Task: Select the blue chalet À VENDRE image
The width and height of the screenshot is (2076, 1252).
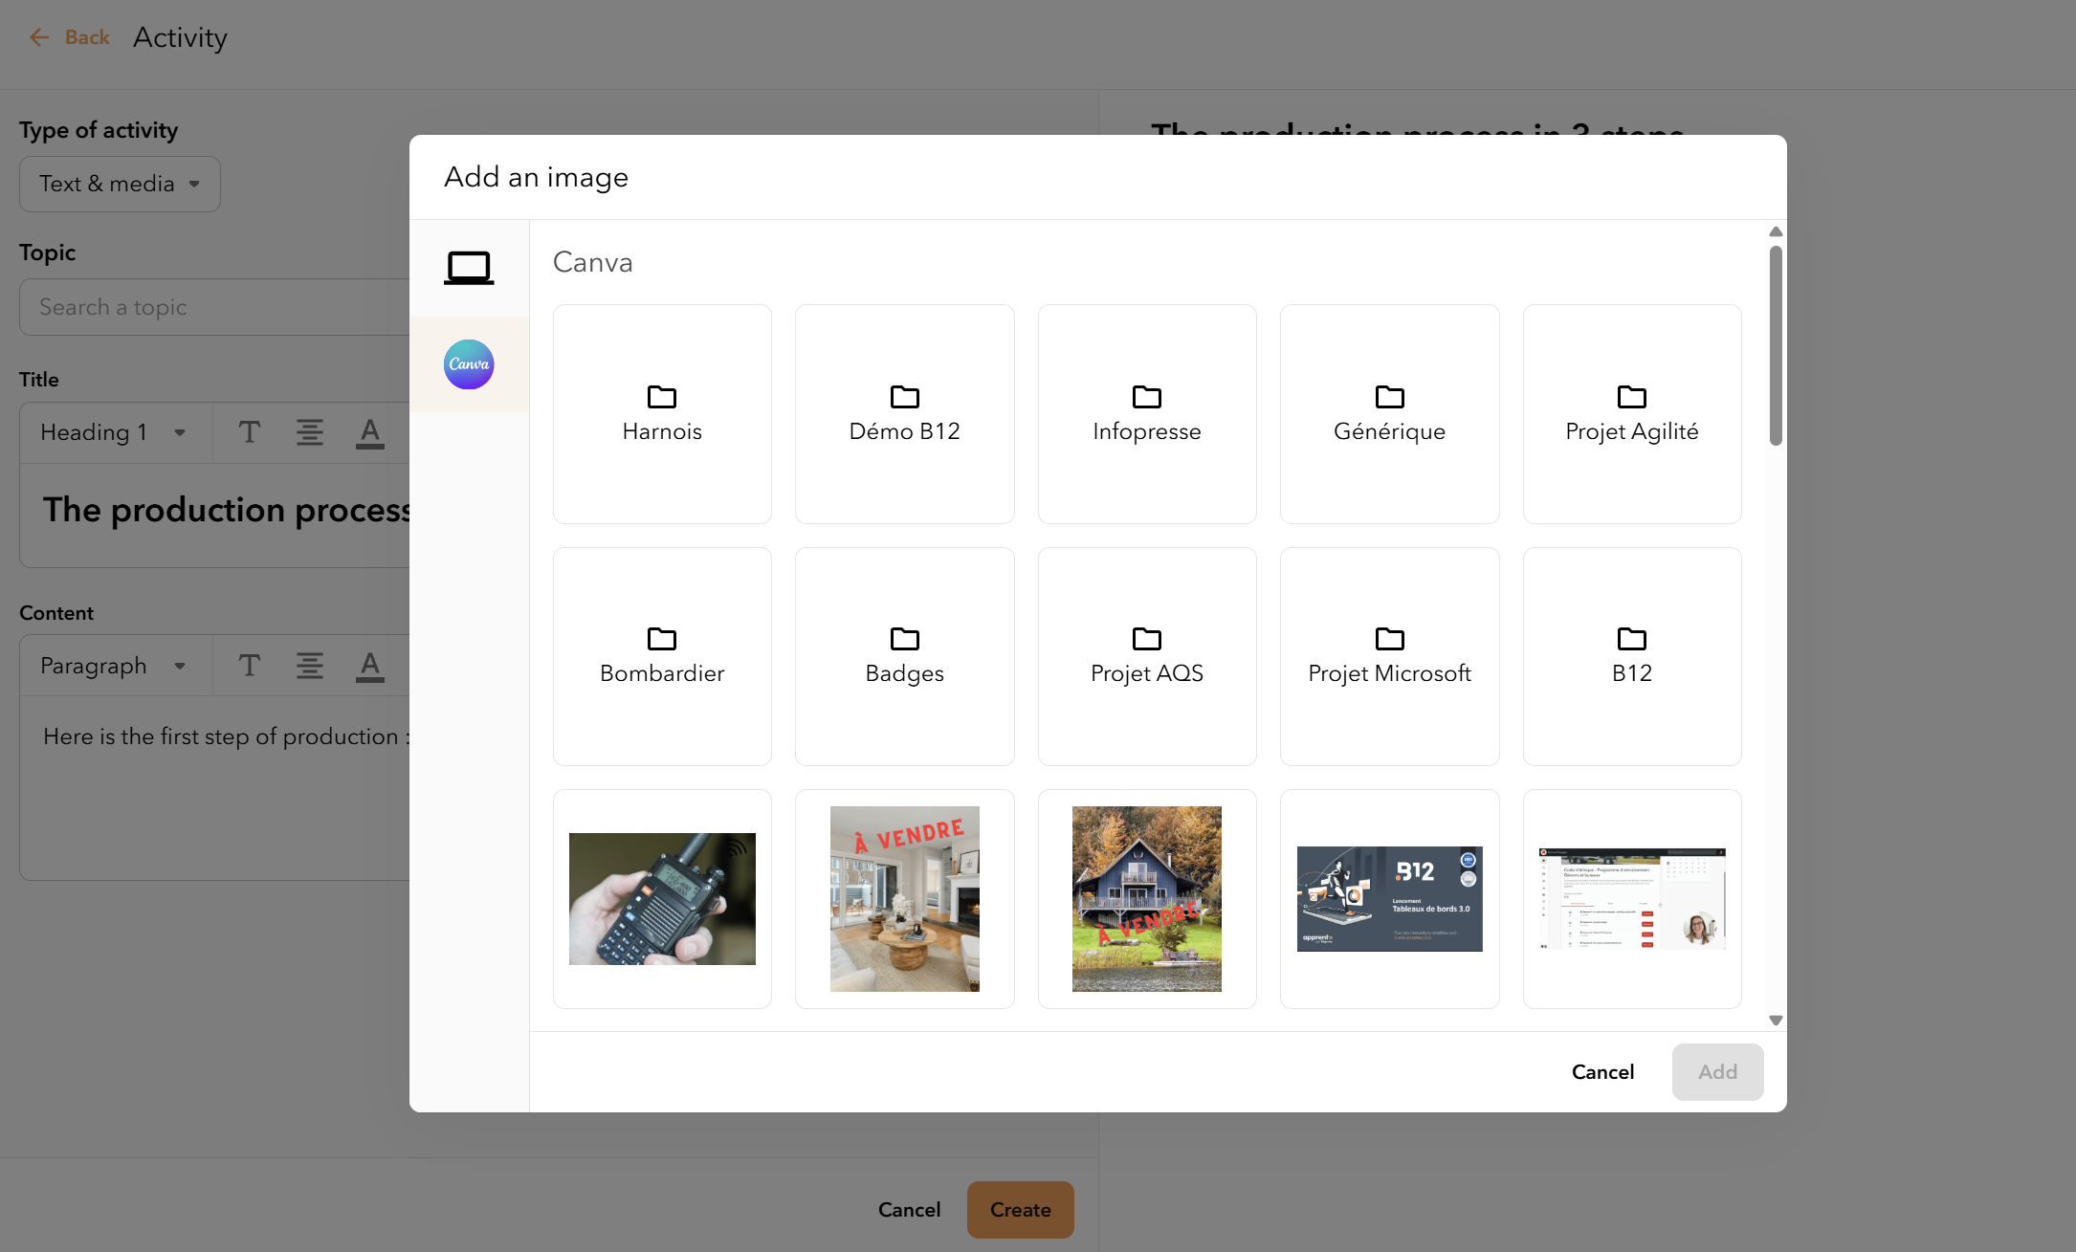Action: tap(1147, 899)
